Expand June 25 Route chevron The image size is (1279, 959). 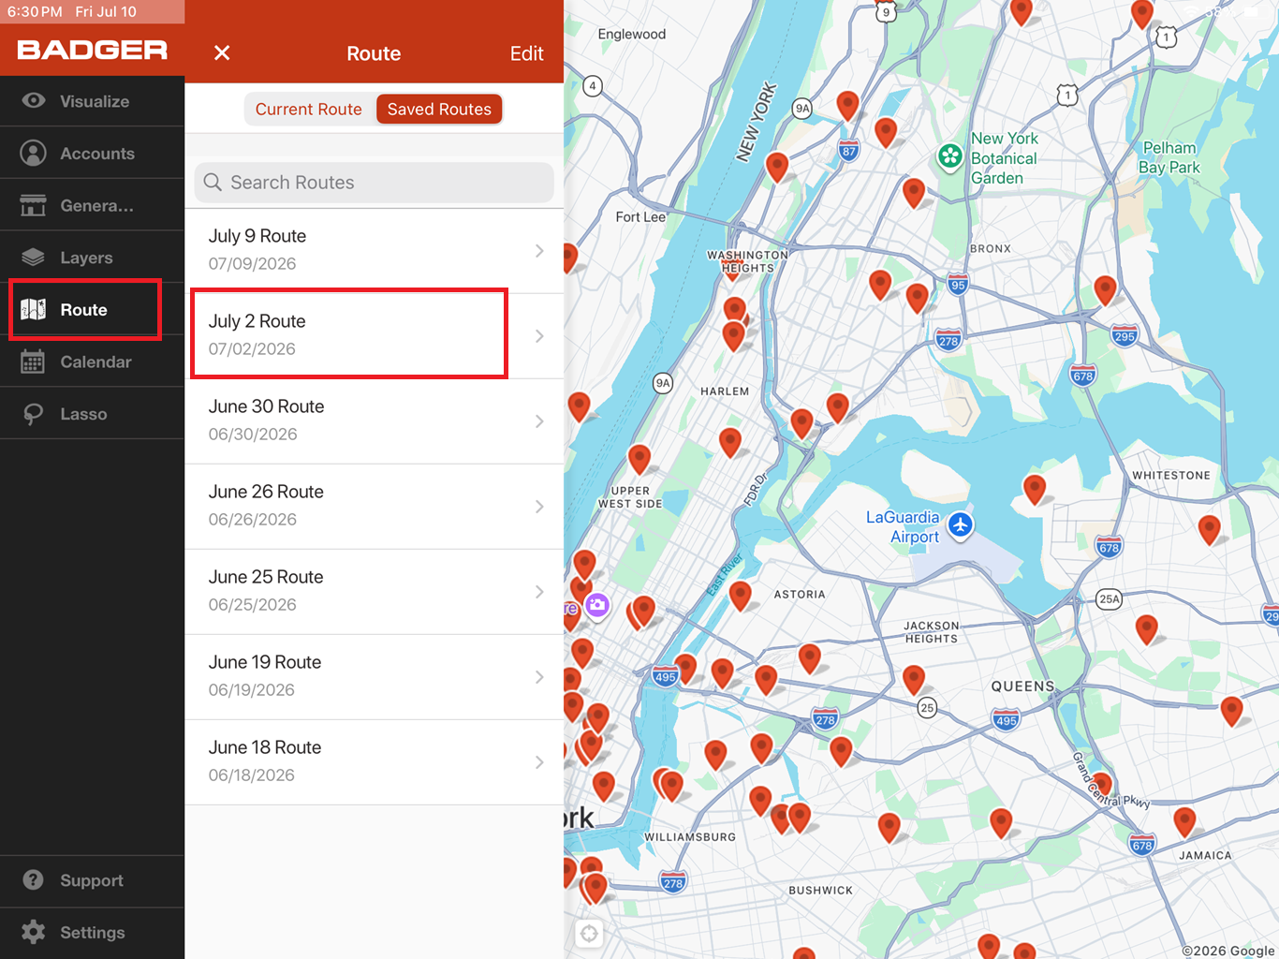coord(539,592)
